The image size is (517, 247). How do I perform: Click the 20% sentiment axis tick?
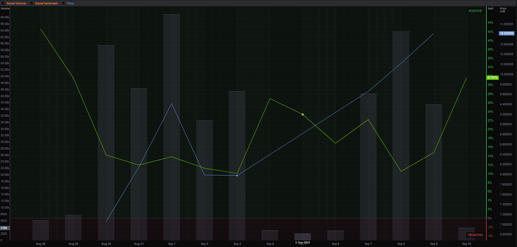tap(491, 129)
